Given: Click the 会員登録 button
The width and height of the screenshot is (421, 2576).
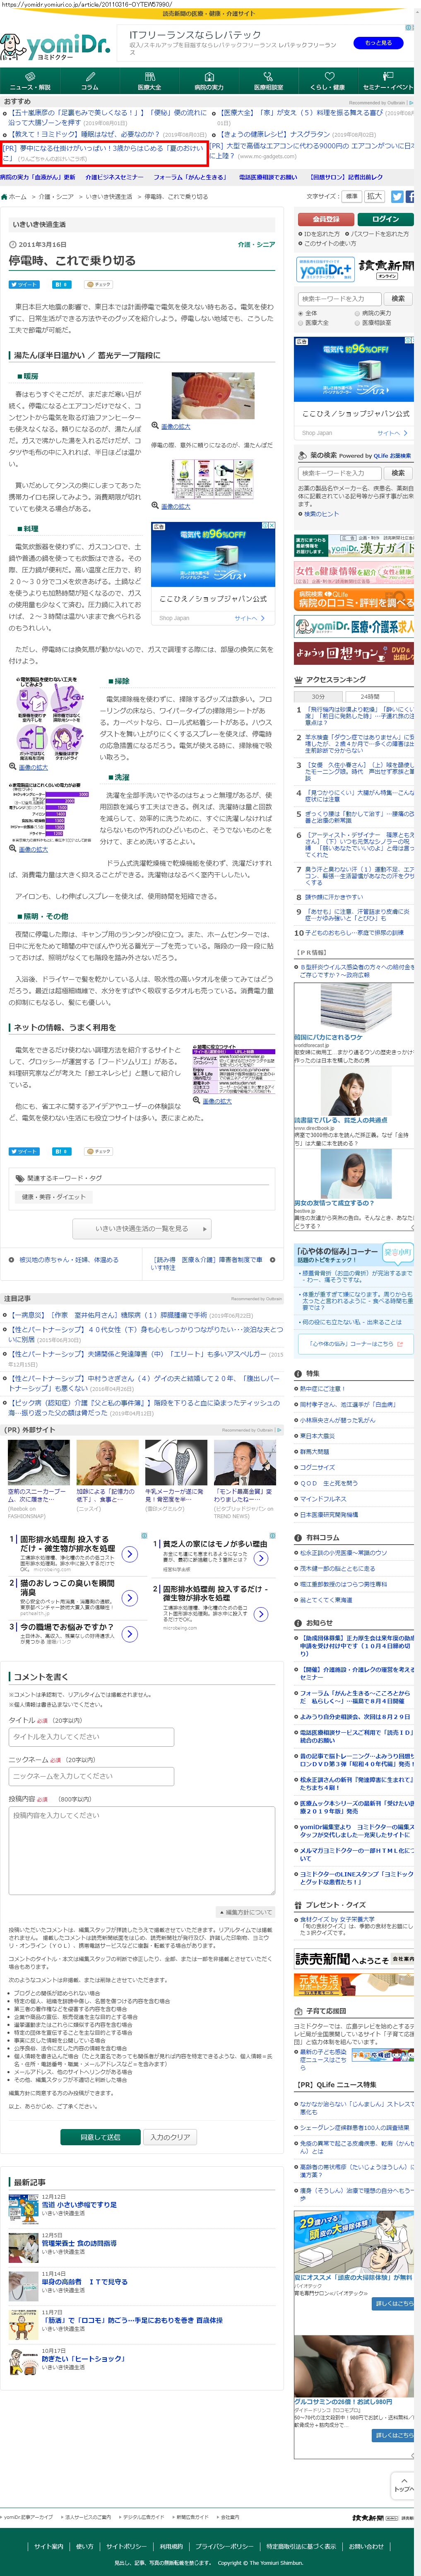Looking at the screenshot, I should coord(326,219).
